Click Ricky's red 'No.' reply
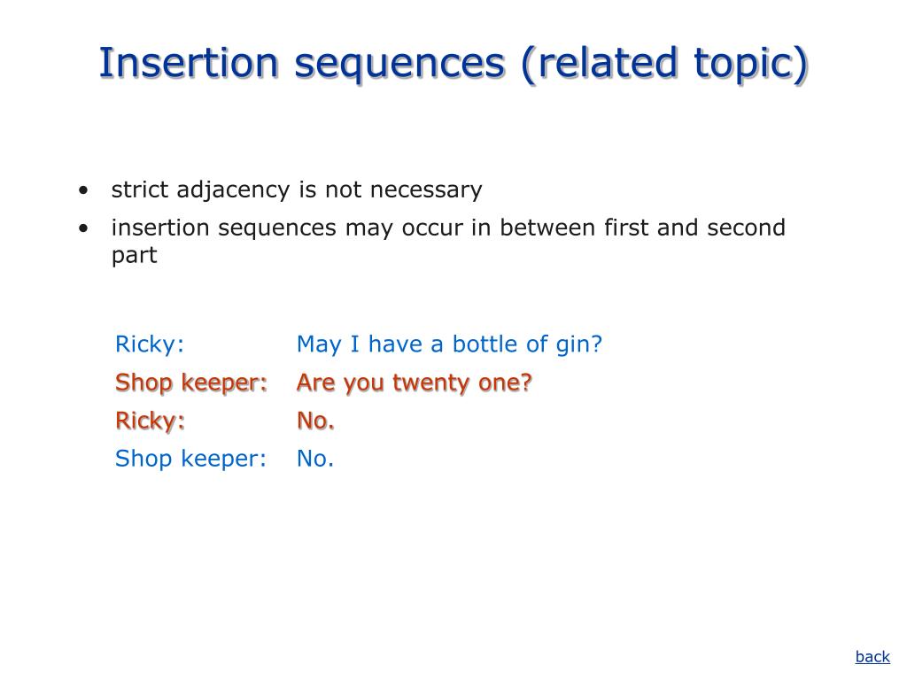Image resolution: width=907 pixels, height=680 pixels. [x=315, y=421]
